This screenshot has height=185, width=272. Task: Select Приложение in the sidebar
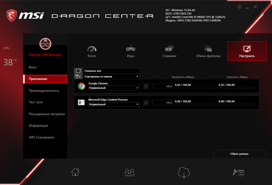45,79
